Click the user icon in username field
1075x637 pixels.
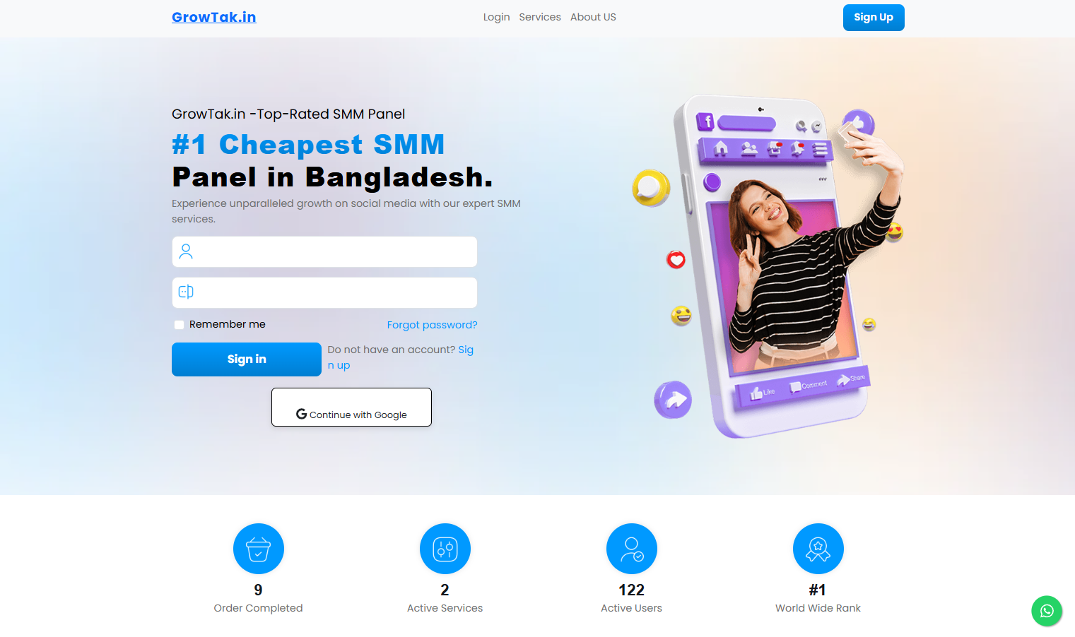(186, 251)
